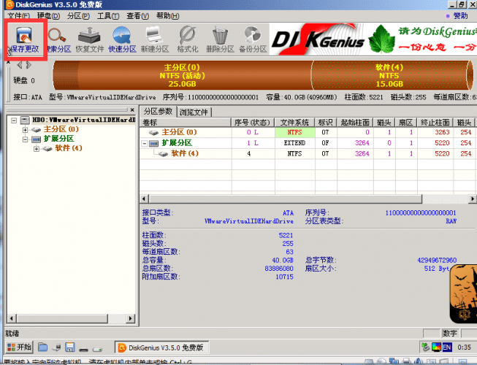Select the 软件(4) row in the table

point(308,153)
